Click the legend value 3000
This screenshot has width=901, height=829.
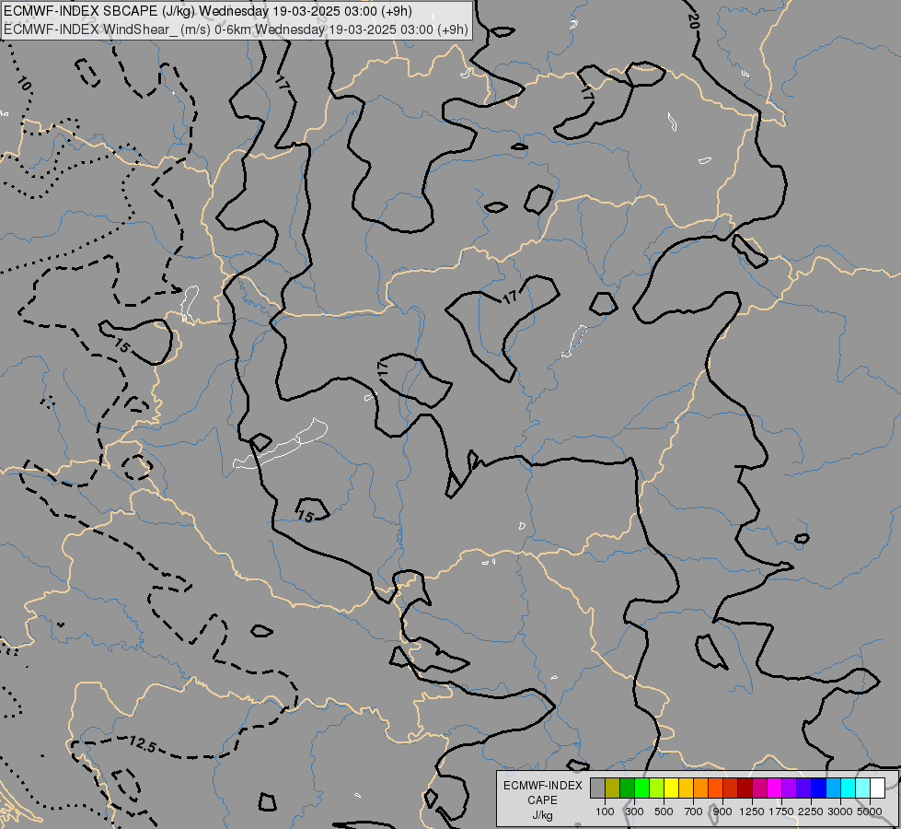840,811
